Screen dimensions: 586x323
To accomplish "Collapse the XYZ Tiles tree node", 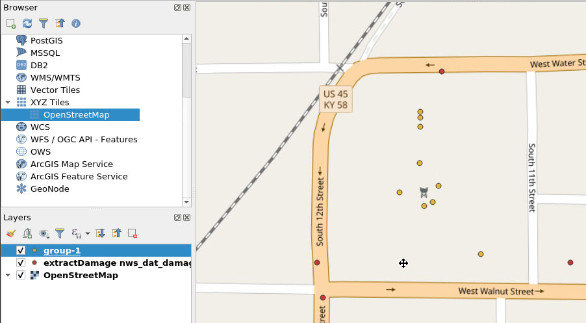I will click(8, 103).
